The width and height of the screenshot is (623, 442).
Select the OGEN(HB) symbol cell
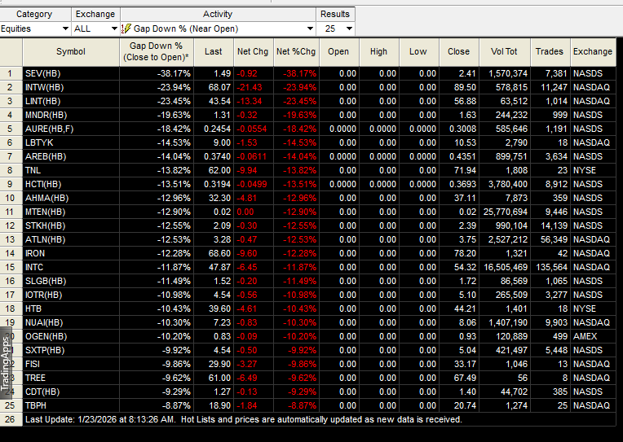71,336
